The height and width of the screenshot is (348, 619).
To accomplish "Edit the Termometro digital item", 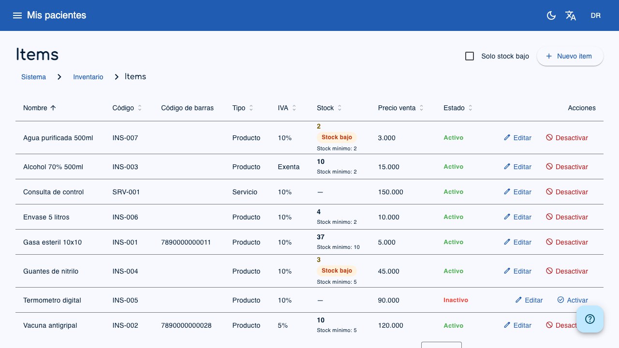I will pos(529,300).
